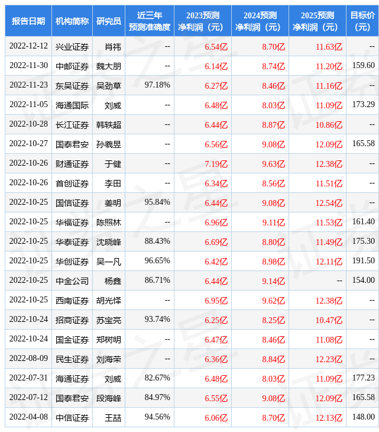Select the 华泰证券 institution cell

[x=72, y=242]
